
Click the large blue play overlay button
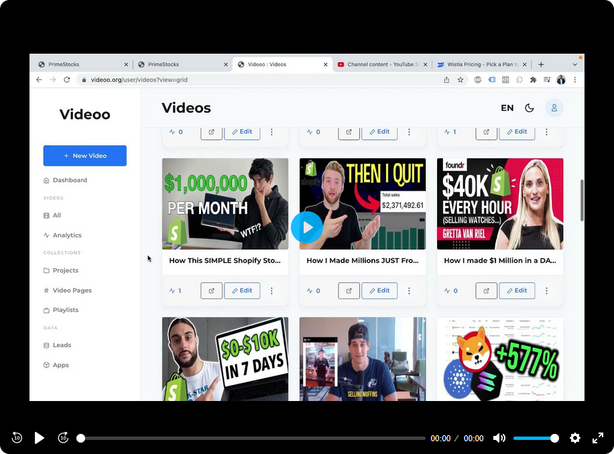click(307, 227)
